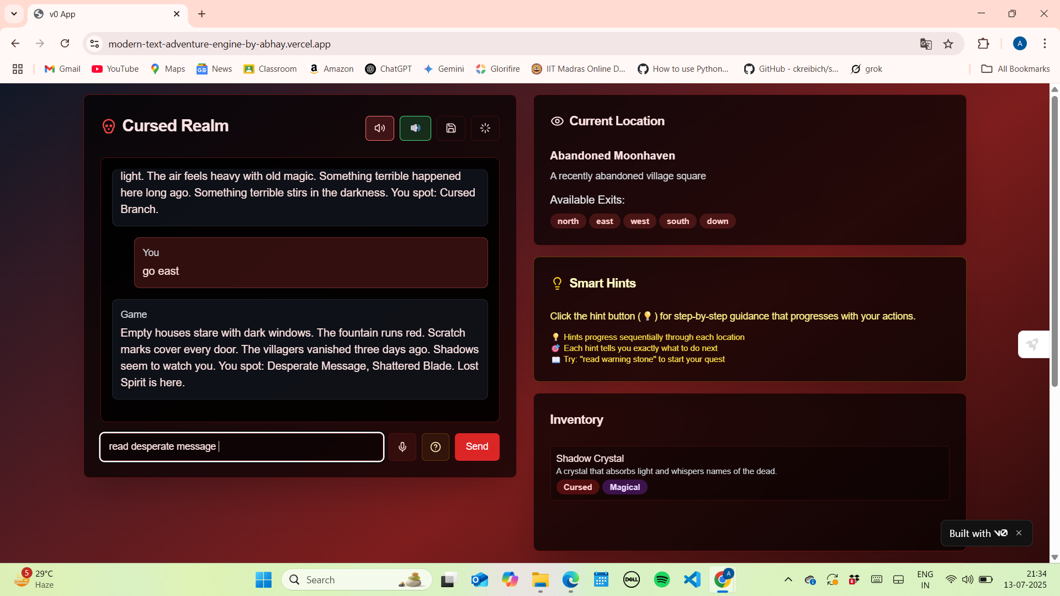Image resolution: width=1060 pixels, height=596 pixels.
Task: Toggle the red sound effects button
Action: coord(380,128)
